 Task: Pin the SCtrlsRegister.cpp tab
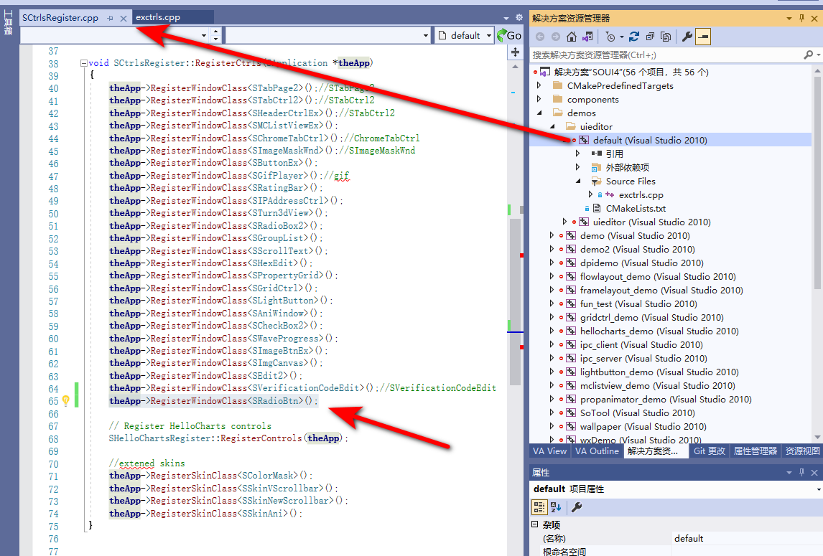click(x=110, y=18)
